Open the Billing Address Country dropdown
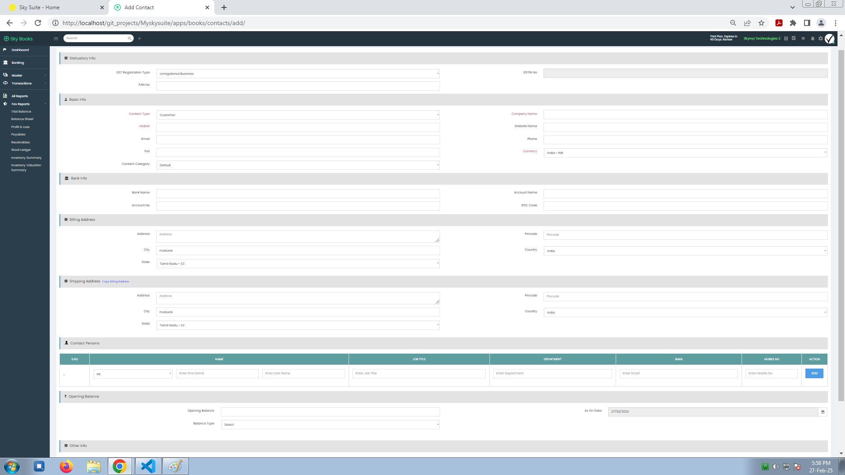The image size is (845, 475). (x=685, y=251)
